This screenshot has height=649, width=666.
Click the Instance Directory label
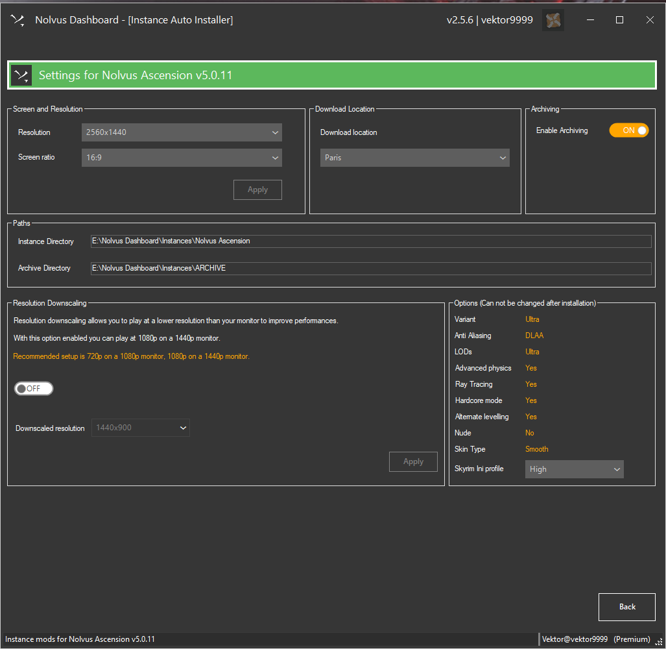[46, 241]
